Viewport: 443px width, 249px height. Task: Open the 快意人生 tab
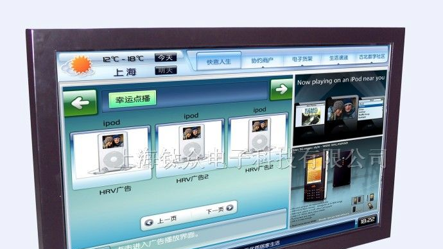pyautogui.click(x=219, y=61)
